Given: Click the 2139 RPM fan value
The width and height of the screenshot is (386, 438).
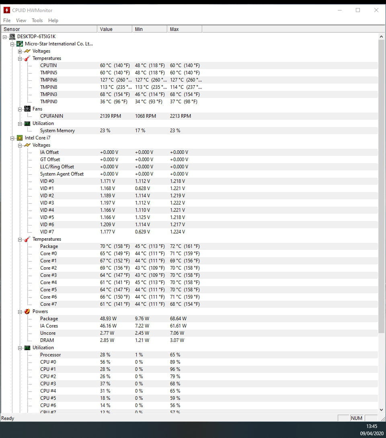Looking at the screenshot, I should click(111, 116).
